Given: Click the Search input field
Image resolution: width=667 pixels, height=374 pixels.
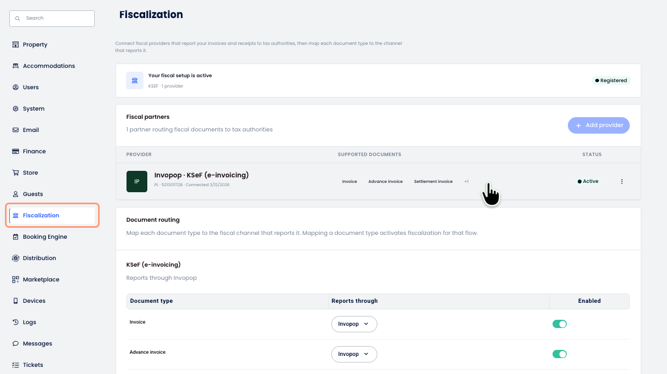Looking at the screenshot, I should (x=52, y=18).
